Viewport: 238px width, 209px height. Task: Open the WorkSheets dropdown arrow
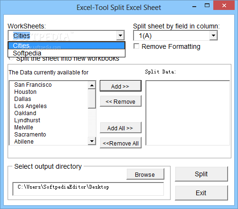coord(120,36)
